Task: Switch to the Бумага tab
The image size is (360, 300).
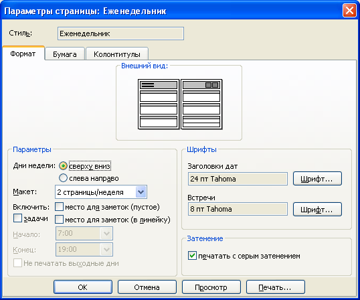Action: click(65, 54)
